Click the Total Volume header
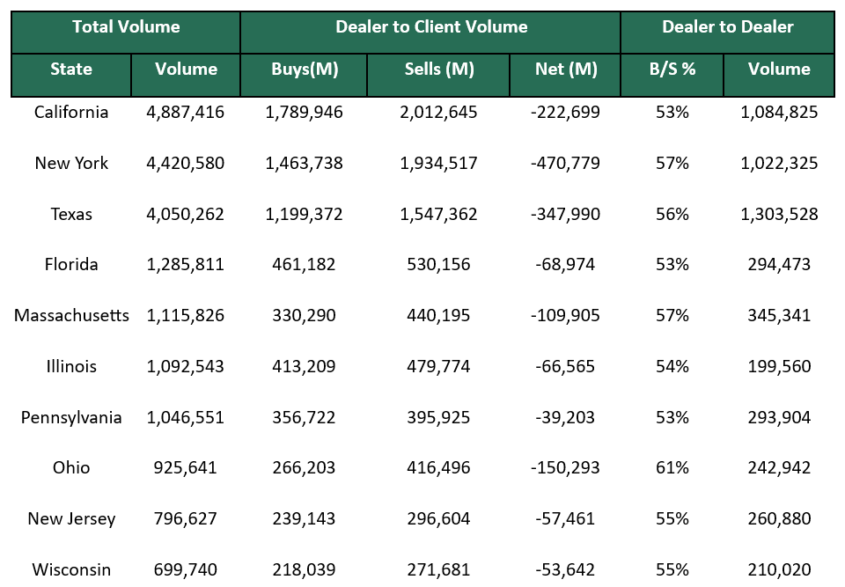Viewport: 845px width, 587px height. [x=124, y=27]
